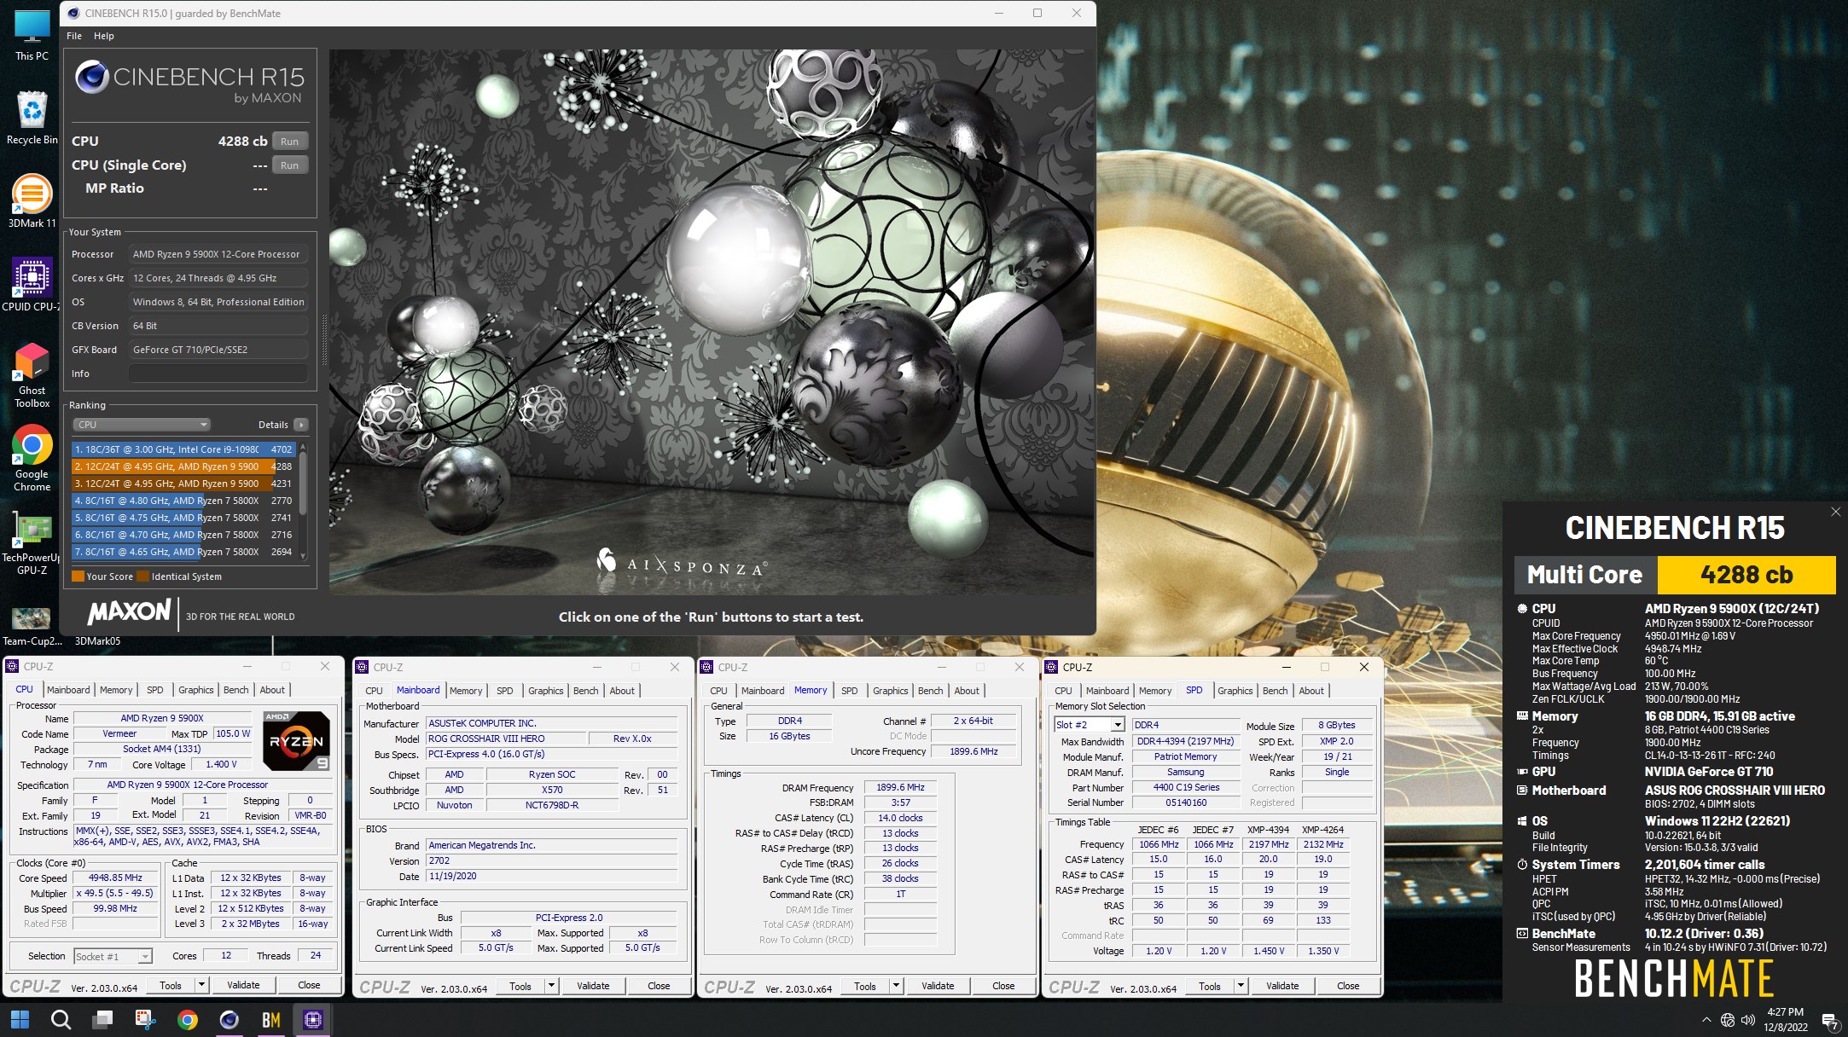Open Socket #1 selection dropdown
The image size is (1848, 1037).
click(113, 956)
